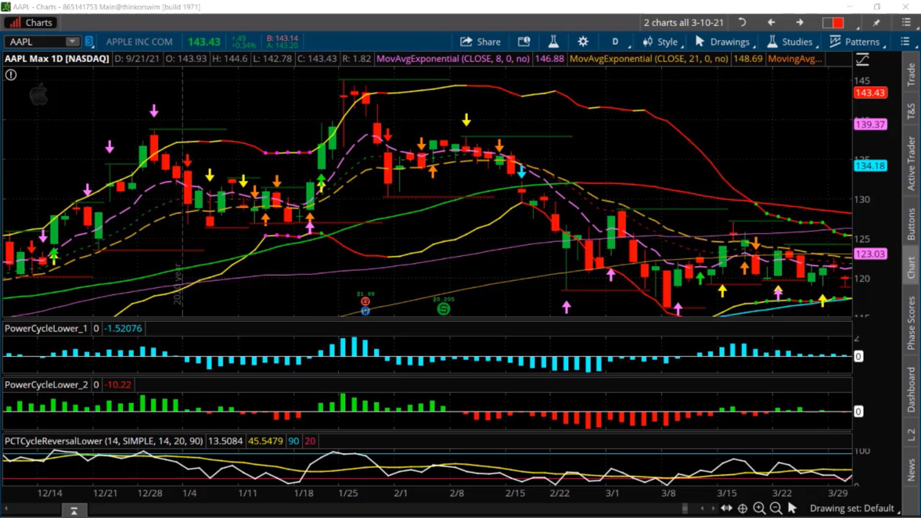Click the far-left scroll start triangle
Image resolution: width=921 pixels, height=518 pixels.
click(6, 508)
